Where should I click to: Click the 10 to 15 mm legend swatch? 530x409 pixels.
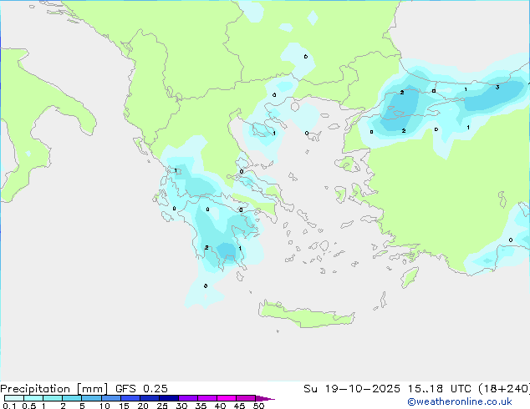(110, 398)
